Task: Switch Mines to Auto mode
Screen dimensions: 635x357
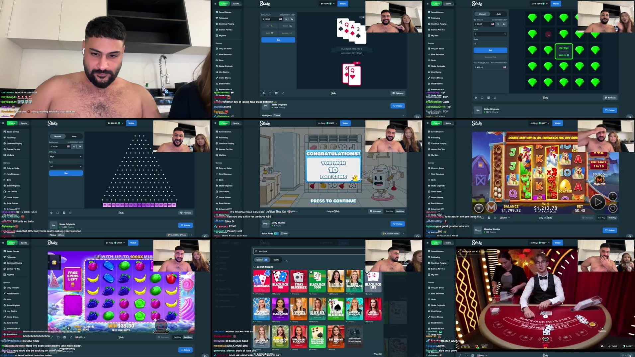Action: (499, 14)
